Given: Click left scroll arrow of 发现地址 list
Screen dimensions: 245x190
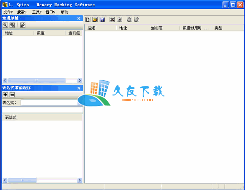Looking at the screenshot, I should point(5,81).
